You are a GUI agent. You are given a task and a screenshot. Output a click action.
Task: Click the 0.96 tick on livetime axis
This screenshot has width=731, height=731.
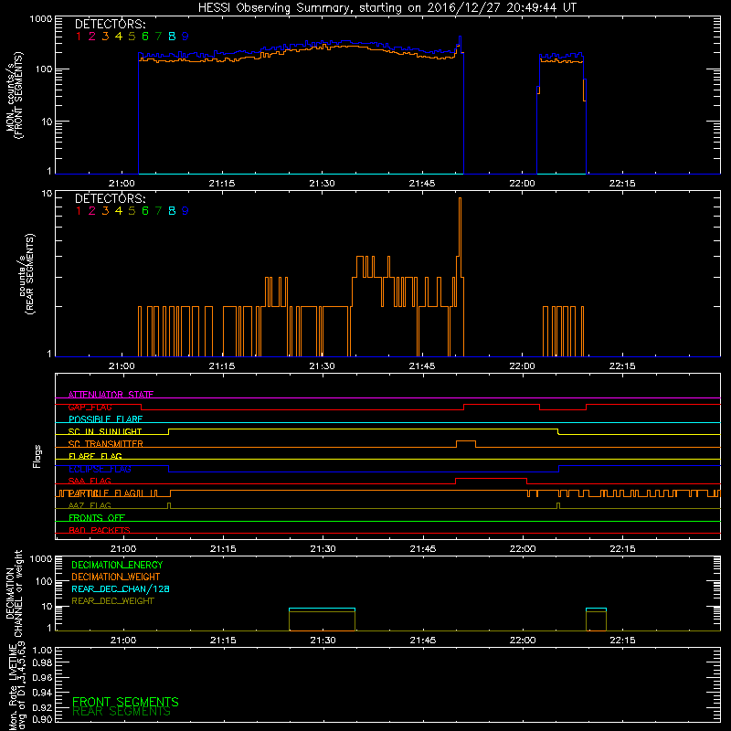42,677
